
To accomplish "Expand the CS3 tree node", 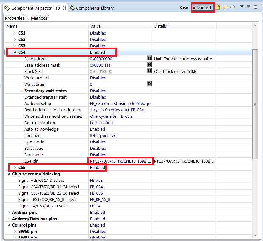I will tap(15, 46).
